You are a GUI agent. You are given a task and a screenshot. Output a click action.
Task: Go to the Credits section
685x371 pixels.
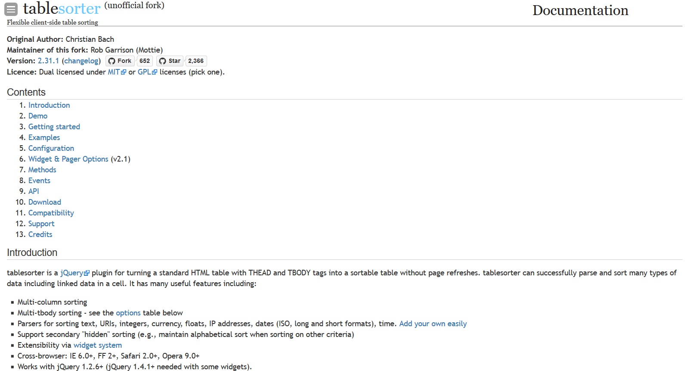[x=40, y=234]
